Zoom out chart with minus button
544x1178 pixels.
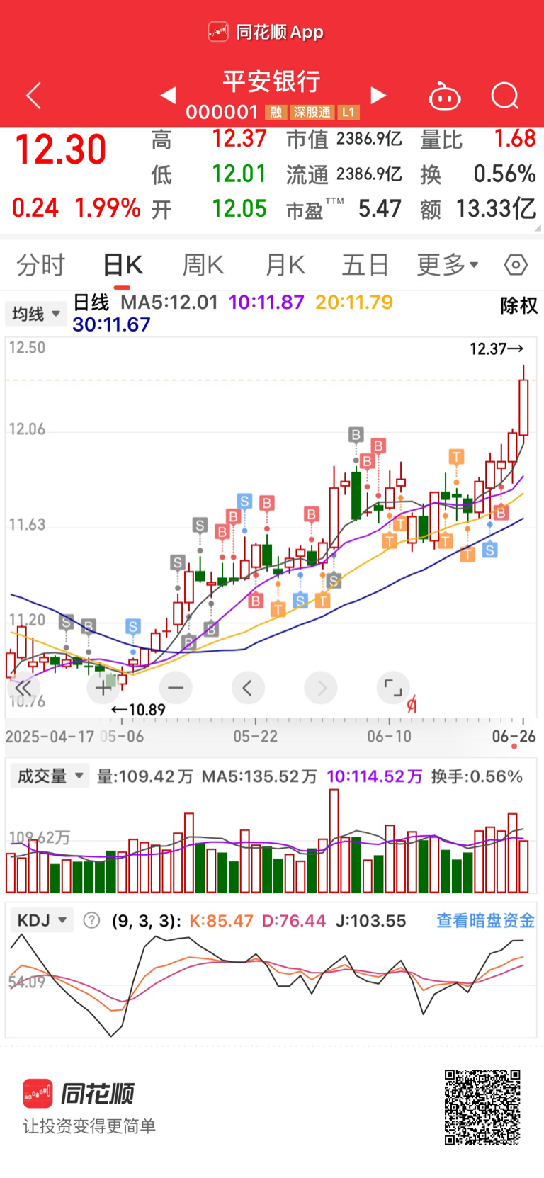(x=176, y=688)
